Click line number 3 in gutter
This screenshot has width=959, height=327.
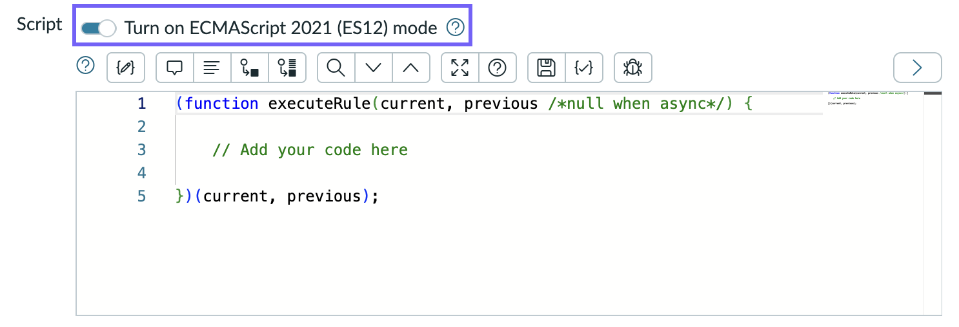(x=142, y=149)
